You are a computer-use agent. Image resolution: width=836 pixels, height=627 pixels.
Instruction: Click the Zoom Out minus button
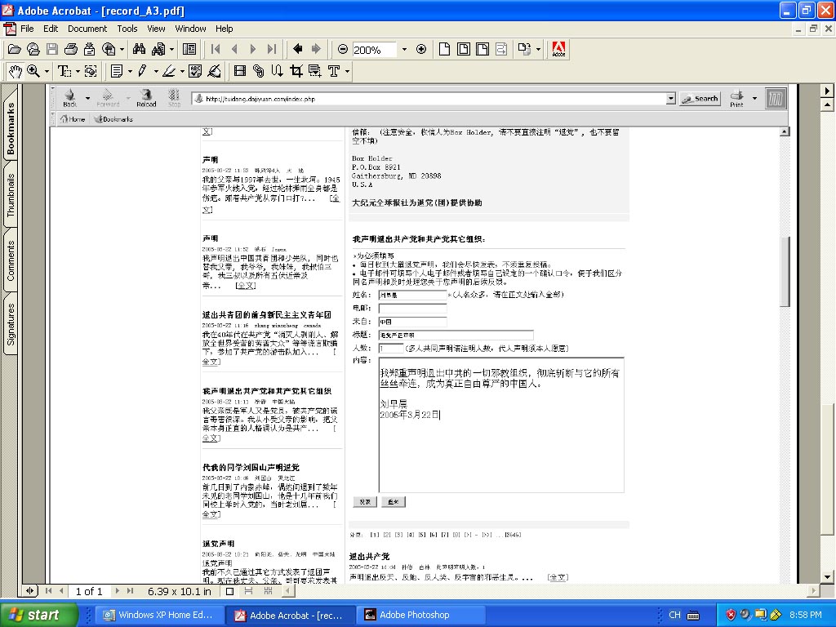tap(343, 50)
